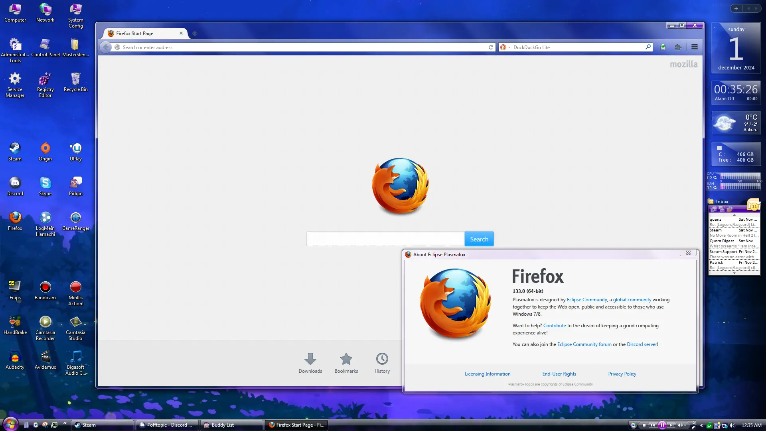This screenshot has width=766, height=431.
Task: Open System Config on the desktop
Action: point(75,16)
